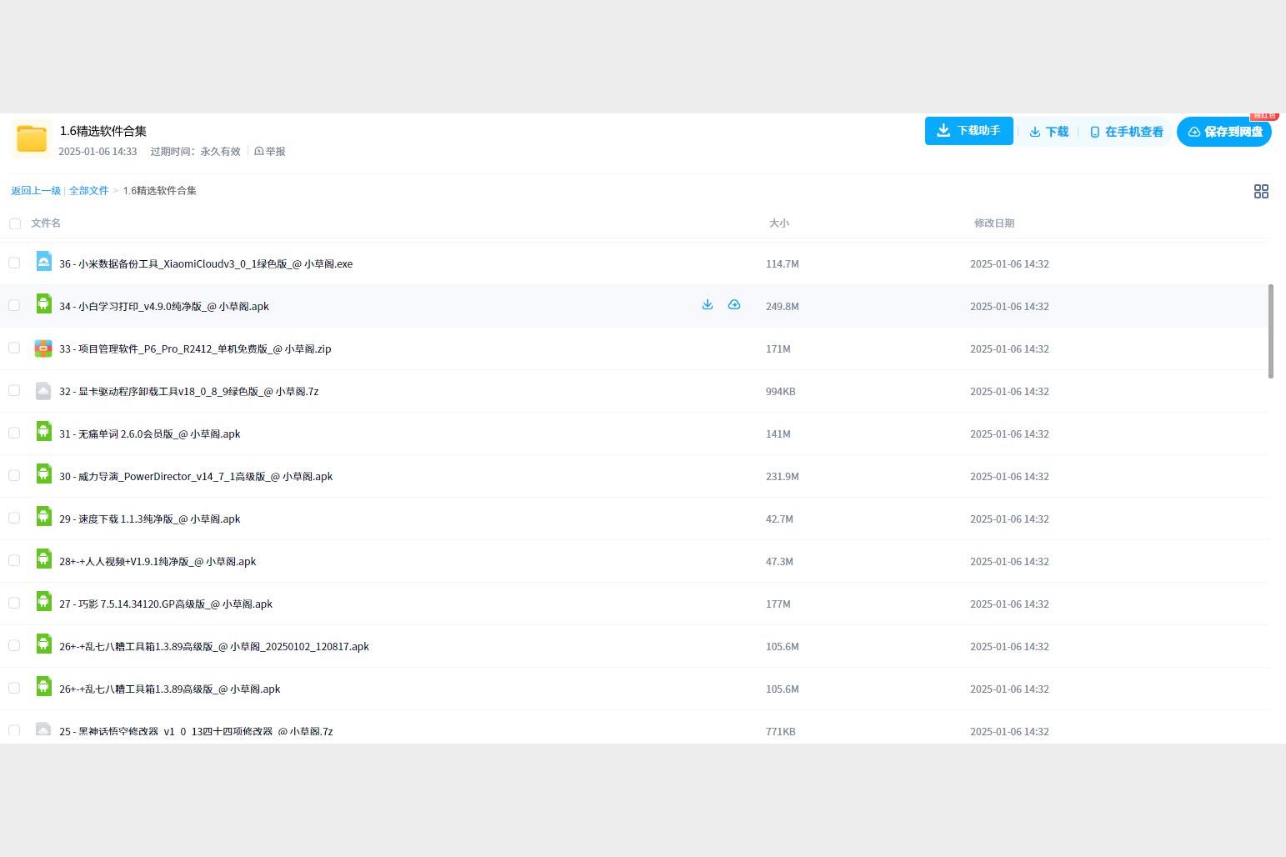This screenshot has width=1286, height=857.
Task: Open file 34 - 小白学习打印_v4.9.0纯净版 apk
Action: click(164, 306)
